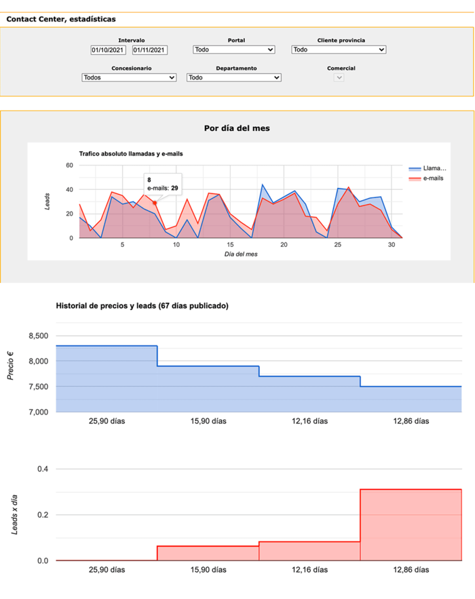Click the red leads bar for 12,16 días
Screen dimensions: 475x599
[309, 551]
